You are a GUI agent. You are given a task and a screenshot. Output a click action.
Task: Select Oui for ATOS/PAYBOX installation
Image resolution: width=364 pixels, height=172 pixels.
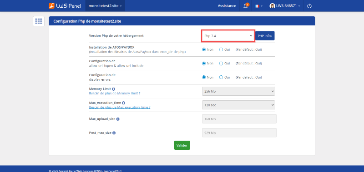[221, 49]
